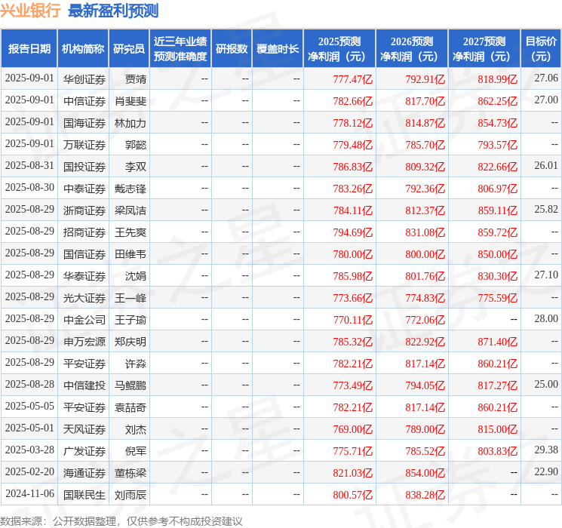Select the 广发证券 institution cell
Screen dimensions: 562x528
[x=84, y=451]
